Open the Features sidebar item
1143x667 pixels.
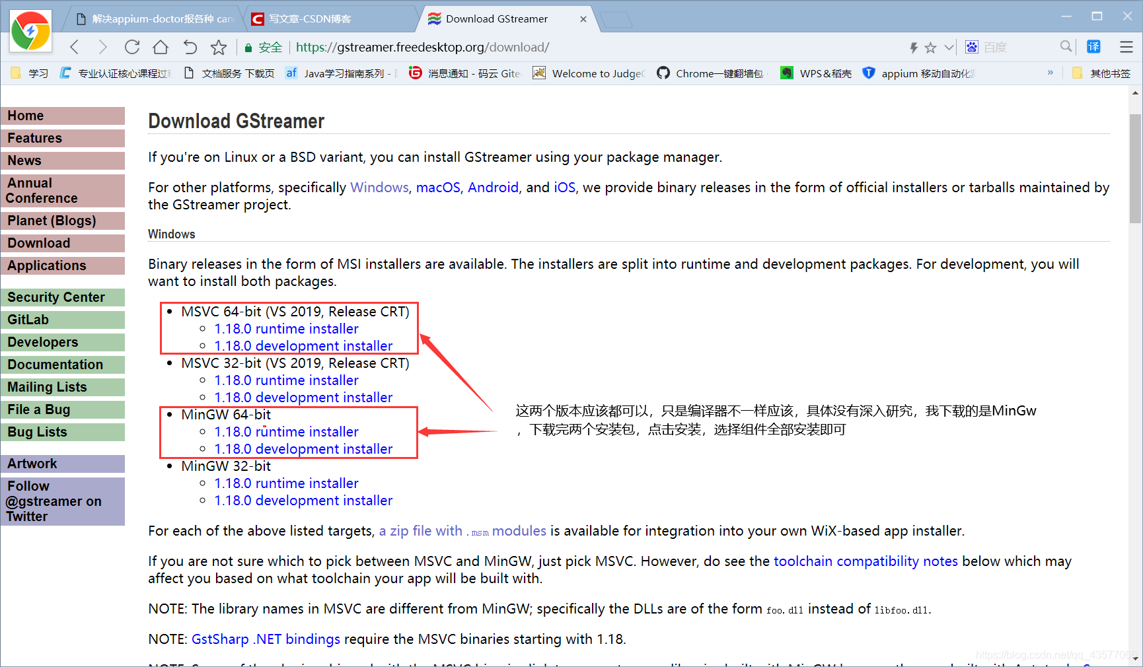tap(63, 138)
